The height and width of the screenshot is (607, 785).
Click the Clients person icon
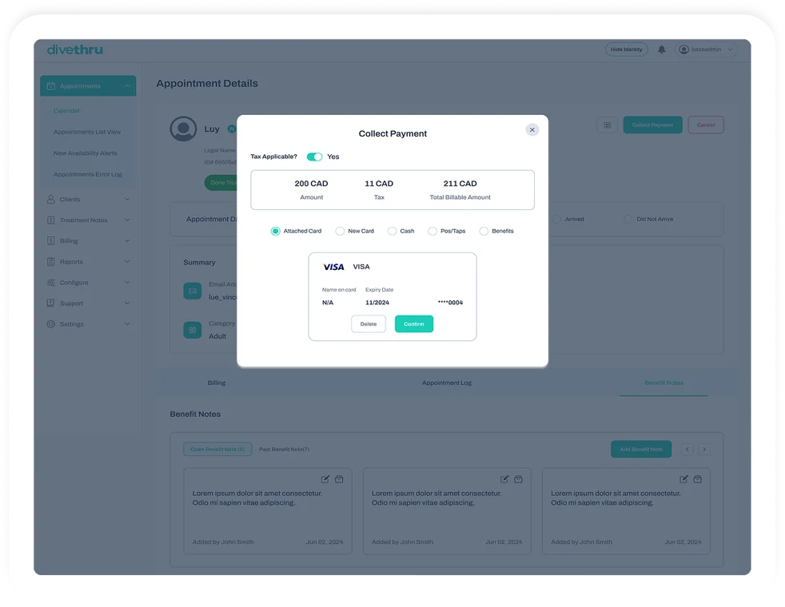[50, 199]
